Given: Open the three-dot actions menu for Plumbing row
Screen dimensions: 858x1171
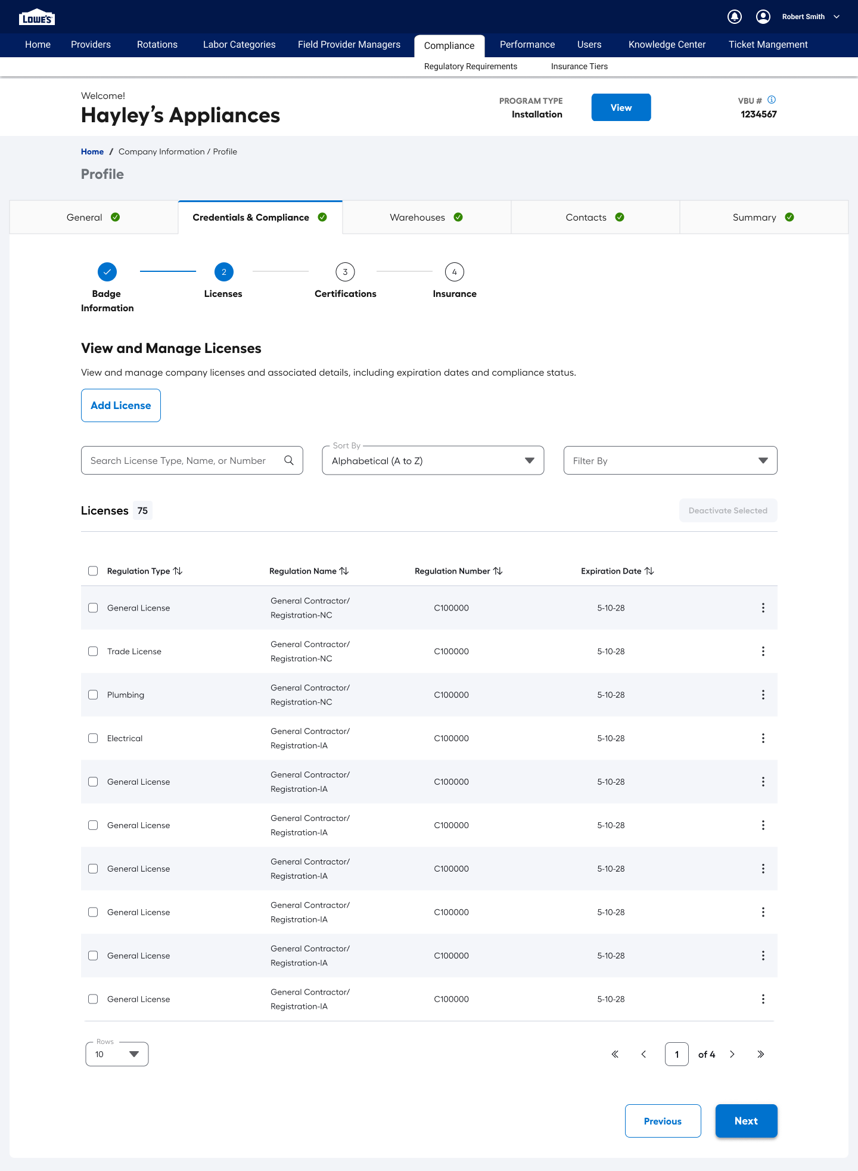Looking at the screenshot, I should click(x=763, y=695).
